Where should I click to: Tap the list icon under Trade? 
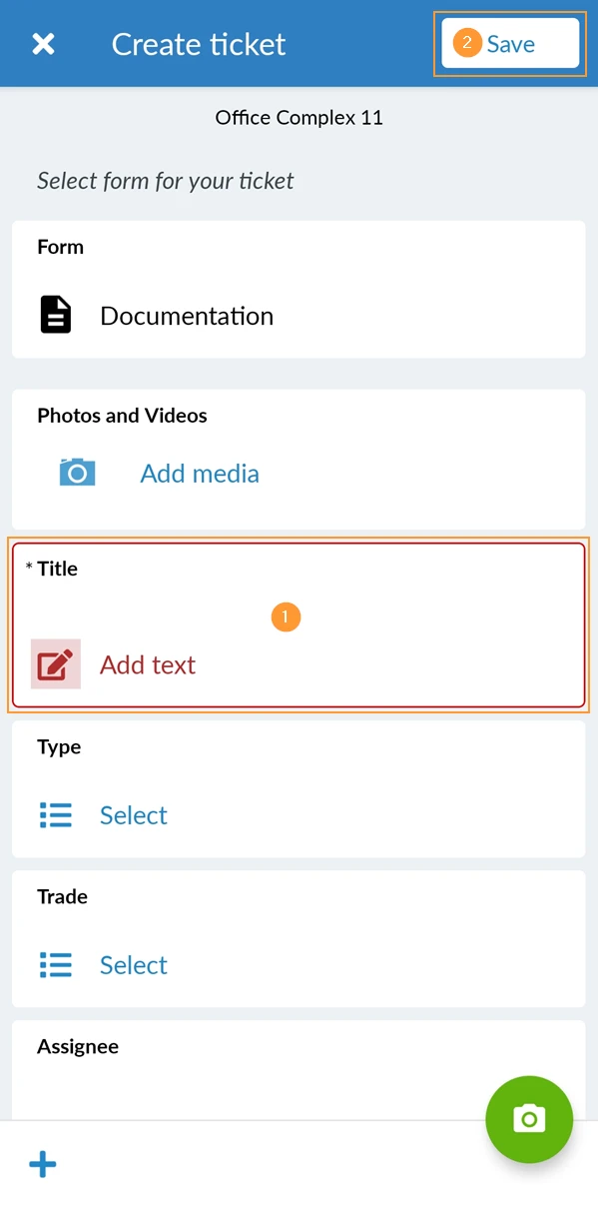[x=56, y=965]
